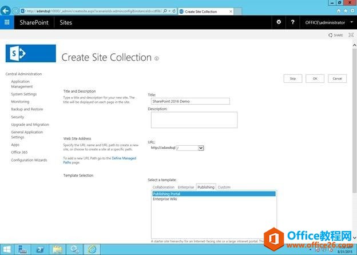Viewport: 357px width, 255px height.
Task: Click the OK button
Action: [315, 78]
